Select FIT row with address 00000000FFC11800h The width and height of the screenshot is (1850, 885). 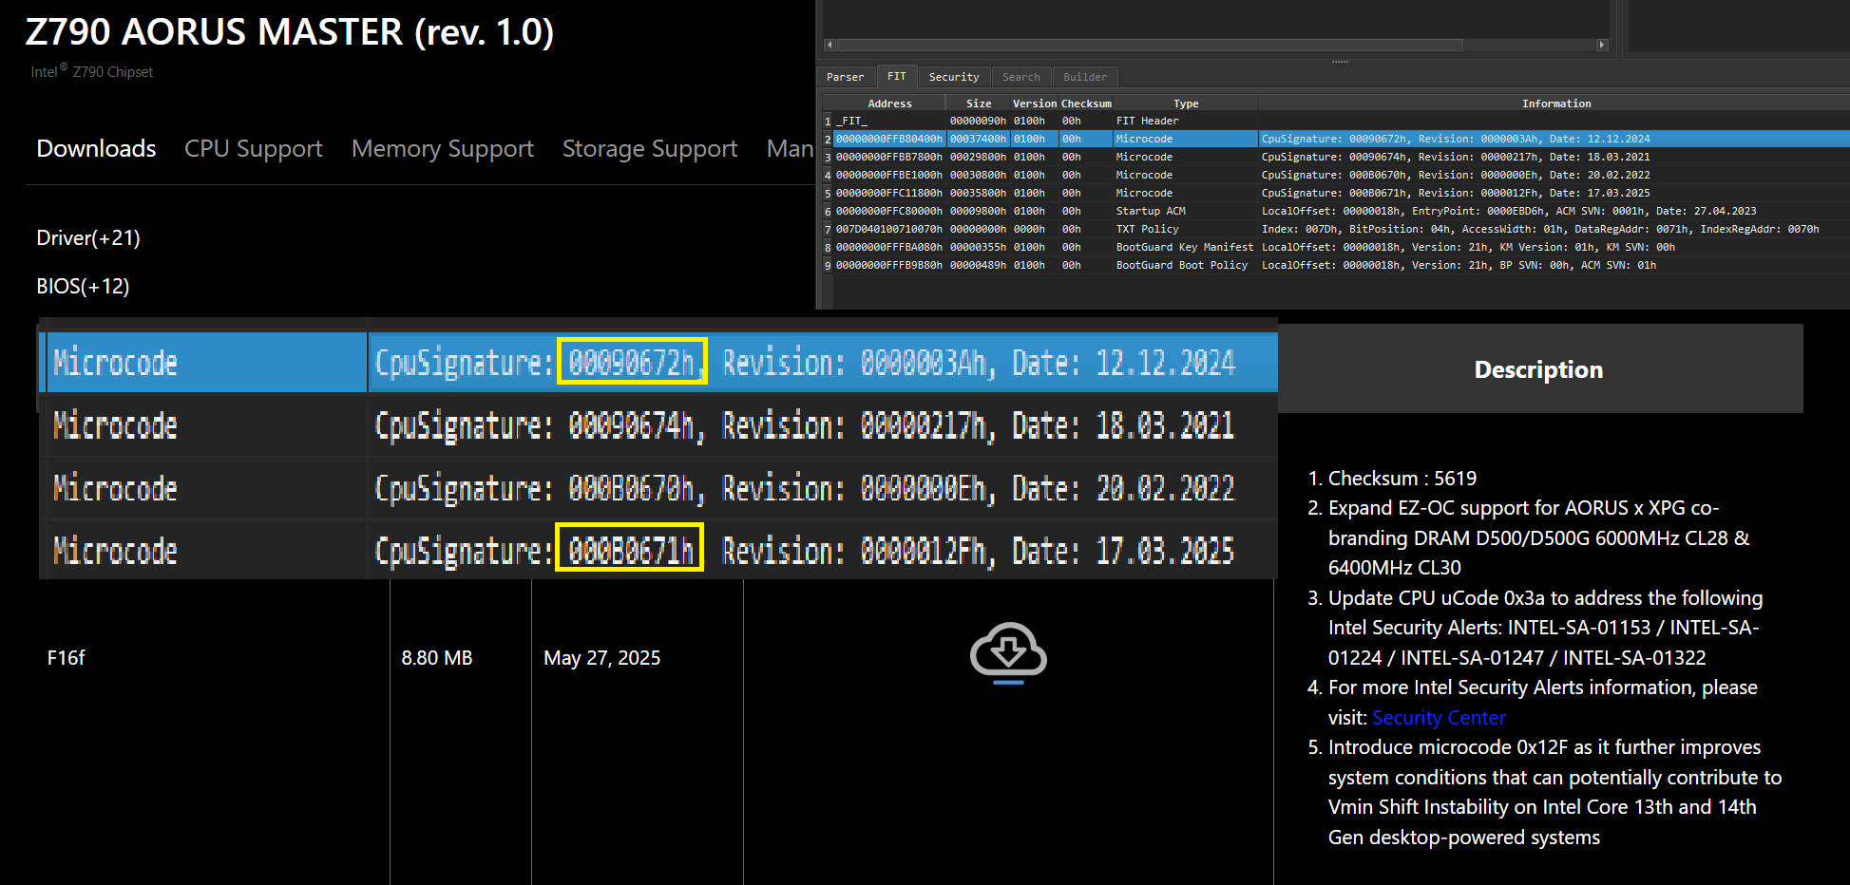pyautogui.click(x=1335, y=193)
